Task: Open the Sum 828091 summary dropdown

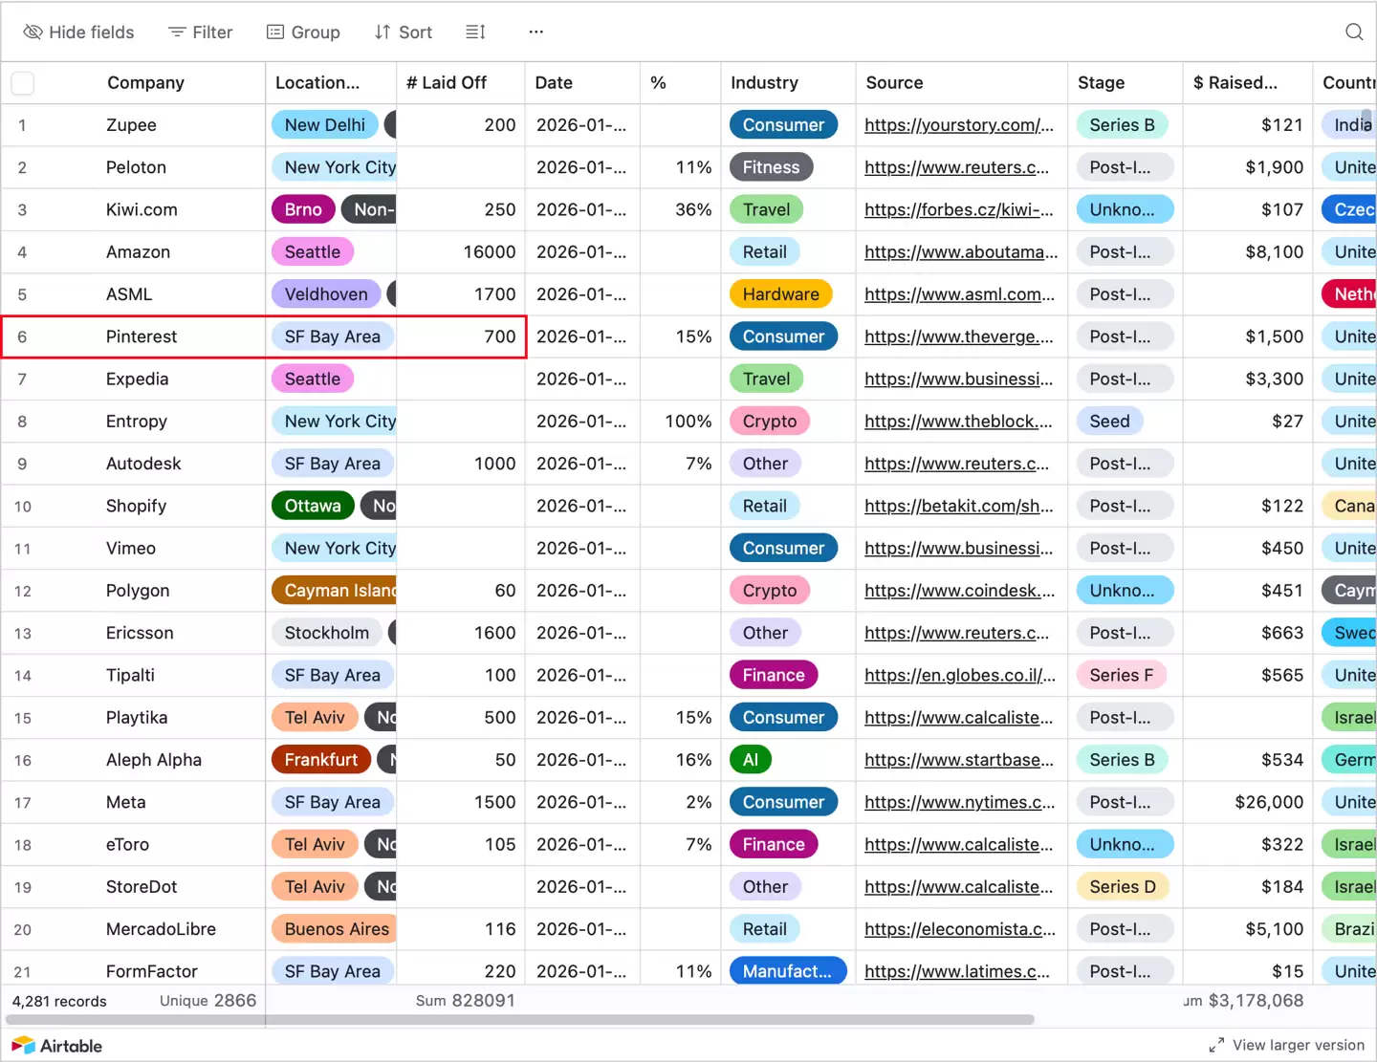Action: click(465, 1001)
